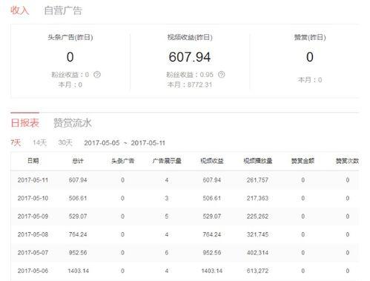Click the 607.94 视频收益 yesterday value
This screenshot has height=281, width=370.
point(190,57)
